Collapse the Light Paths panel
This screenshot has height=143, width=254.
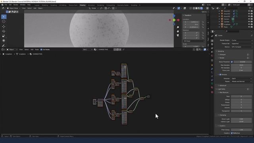[221, 89]
